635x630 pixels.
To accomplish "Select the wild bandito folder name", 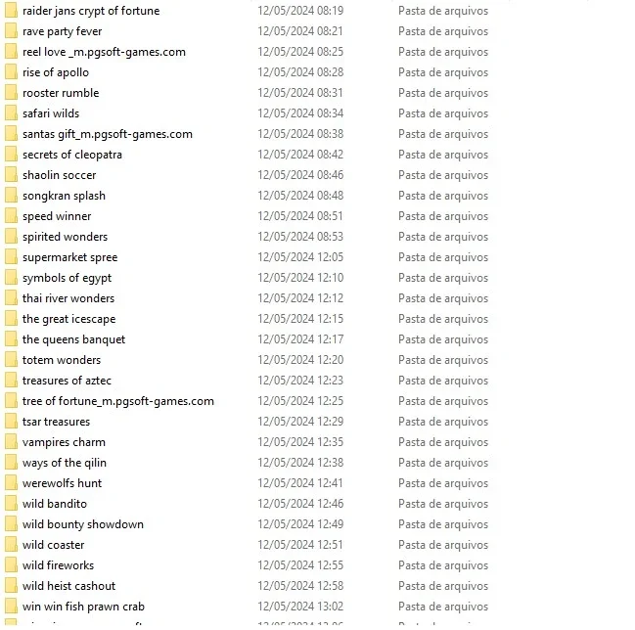I will coord(55,504).
